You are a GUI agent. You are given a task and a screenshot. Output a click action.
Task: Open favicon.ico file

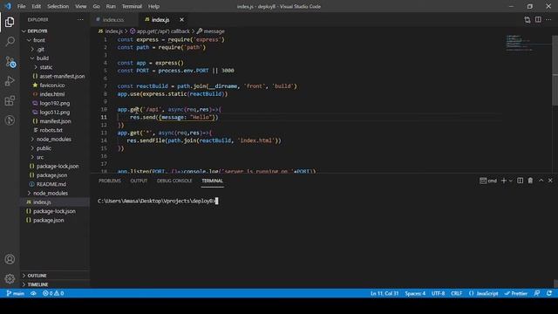click(x=54, y=85)
